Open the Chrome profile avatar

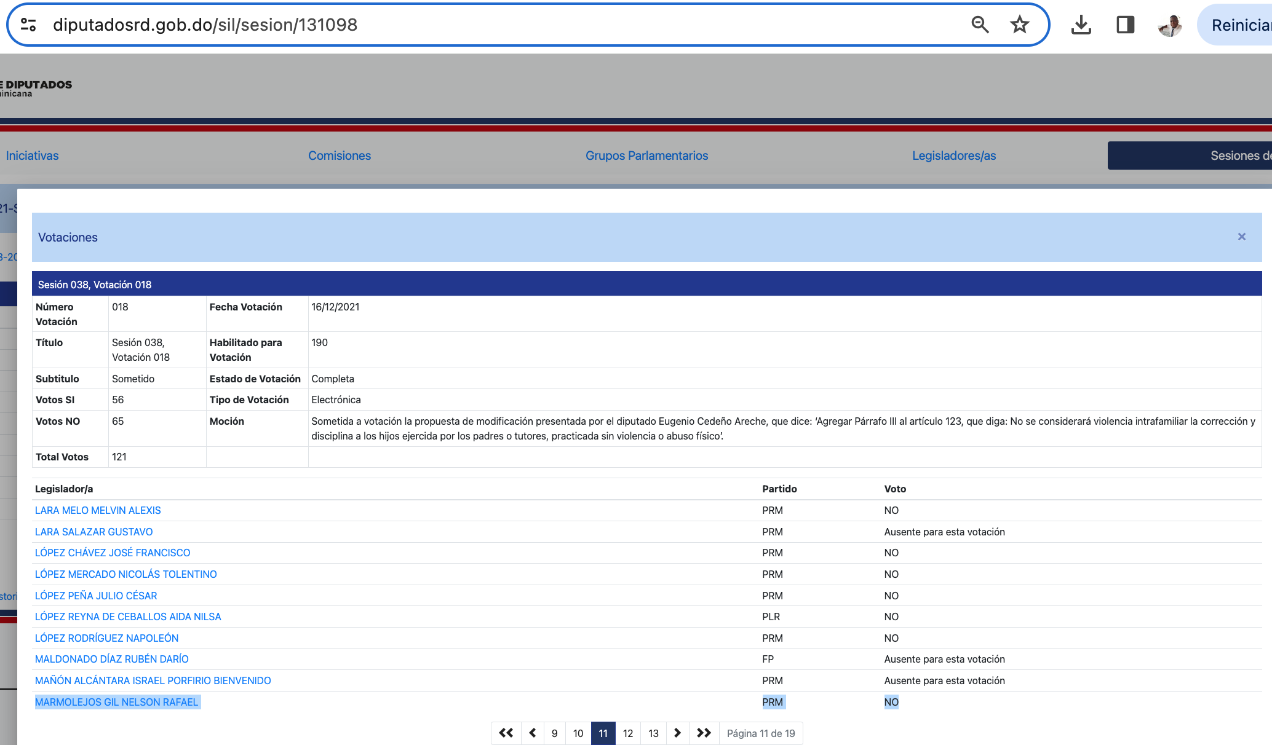click(1170, 25)
